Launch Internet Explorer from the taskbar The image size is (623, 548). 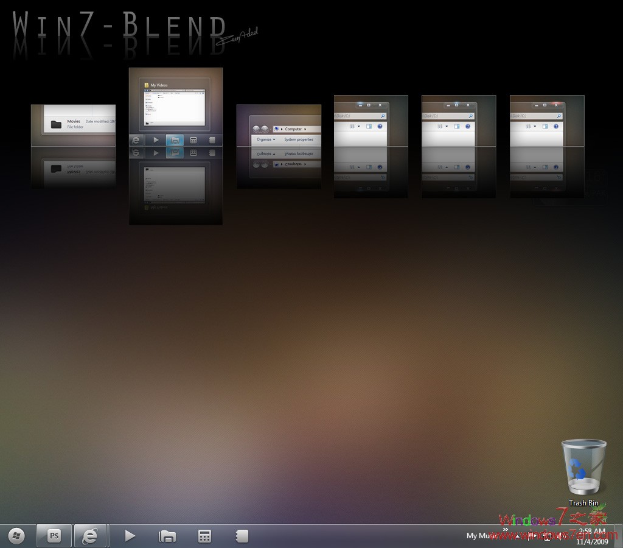[x=91, y=536]
